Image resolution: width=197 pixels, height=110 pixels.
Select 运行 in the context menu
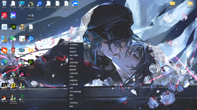(x=71, y=99)
